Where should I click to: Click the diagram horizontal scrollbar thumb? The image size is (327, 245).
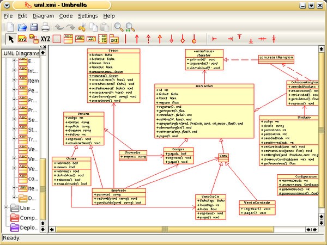tap(165, 229)
